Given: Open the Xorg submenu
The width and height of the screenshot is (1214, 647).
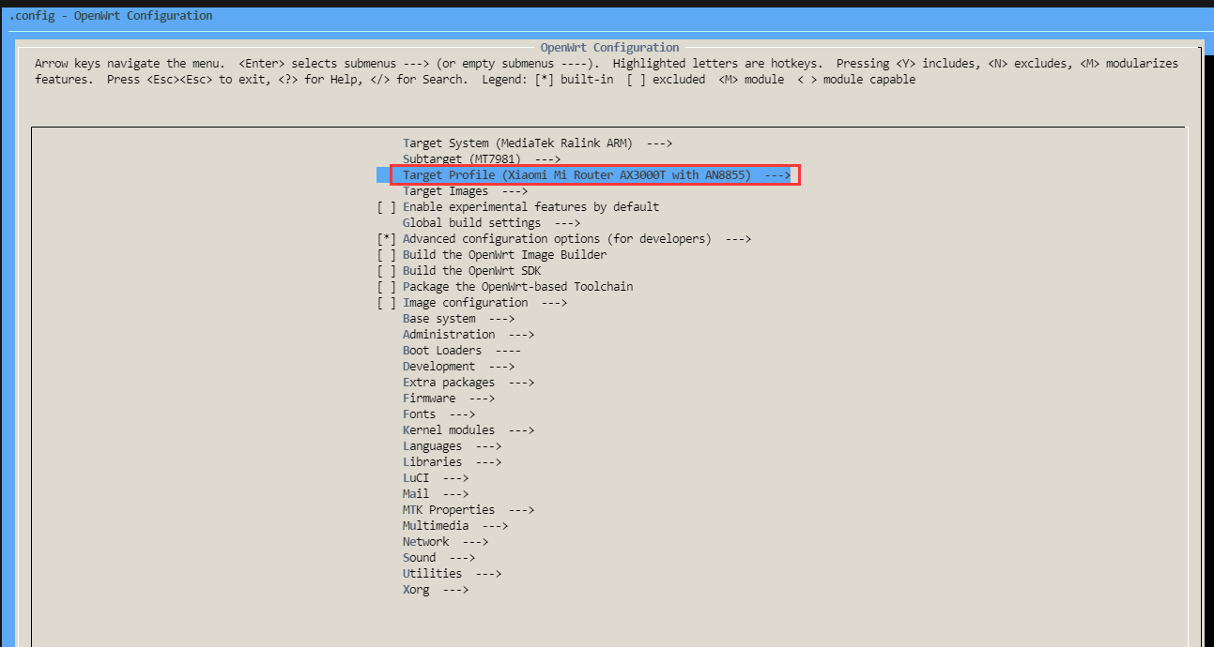Looking at the screenshot, I should coord(436,590).
